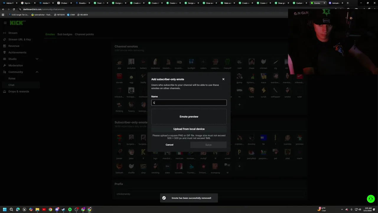Open Discord from taskbar
The height and width of the screenshot is (213, 378).
pos(57,209)
